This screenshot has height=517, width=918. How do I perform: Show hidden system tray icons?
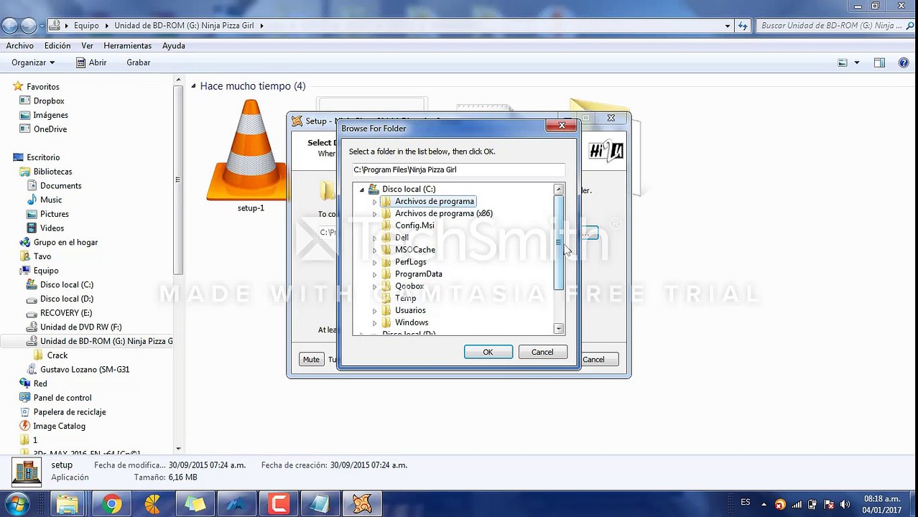point(763,504)
